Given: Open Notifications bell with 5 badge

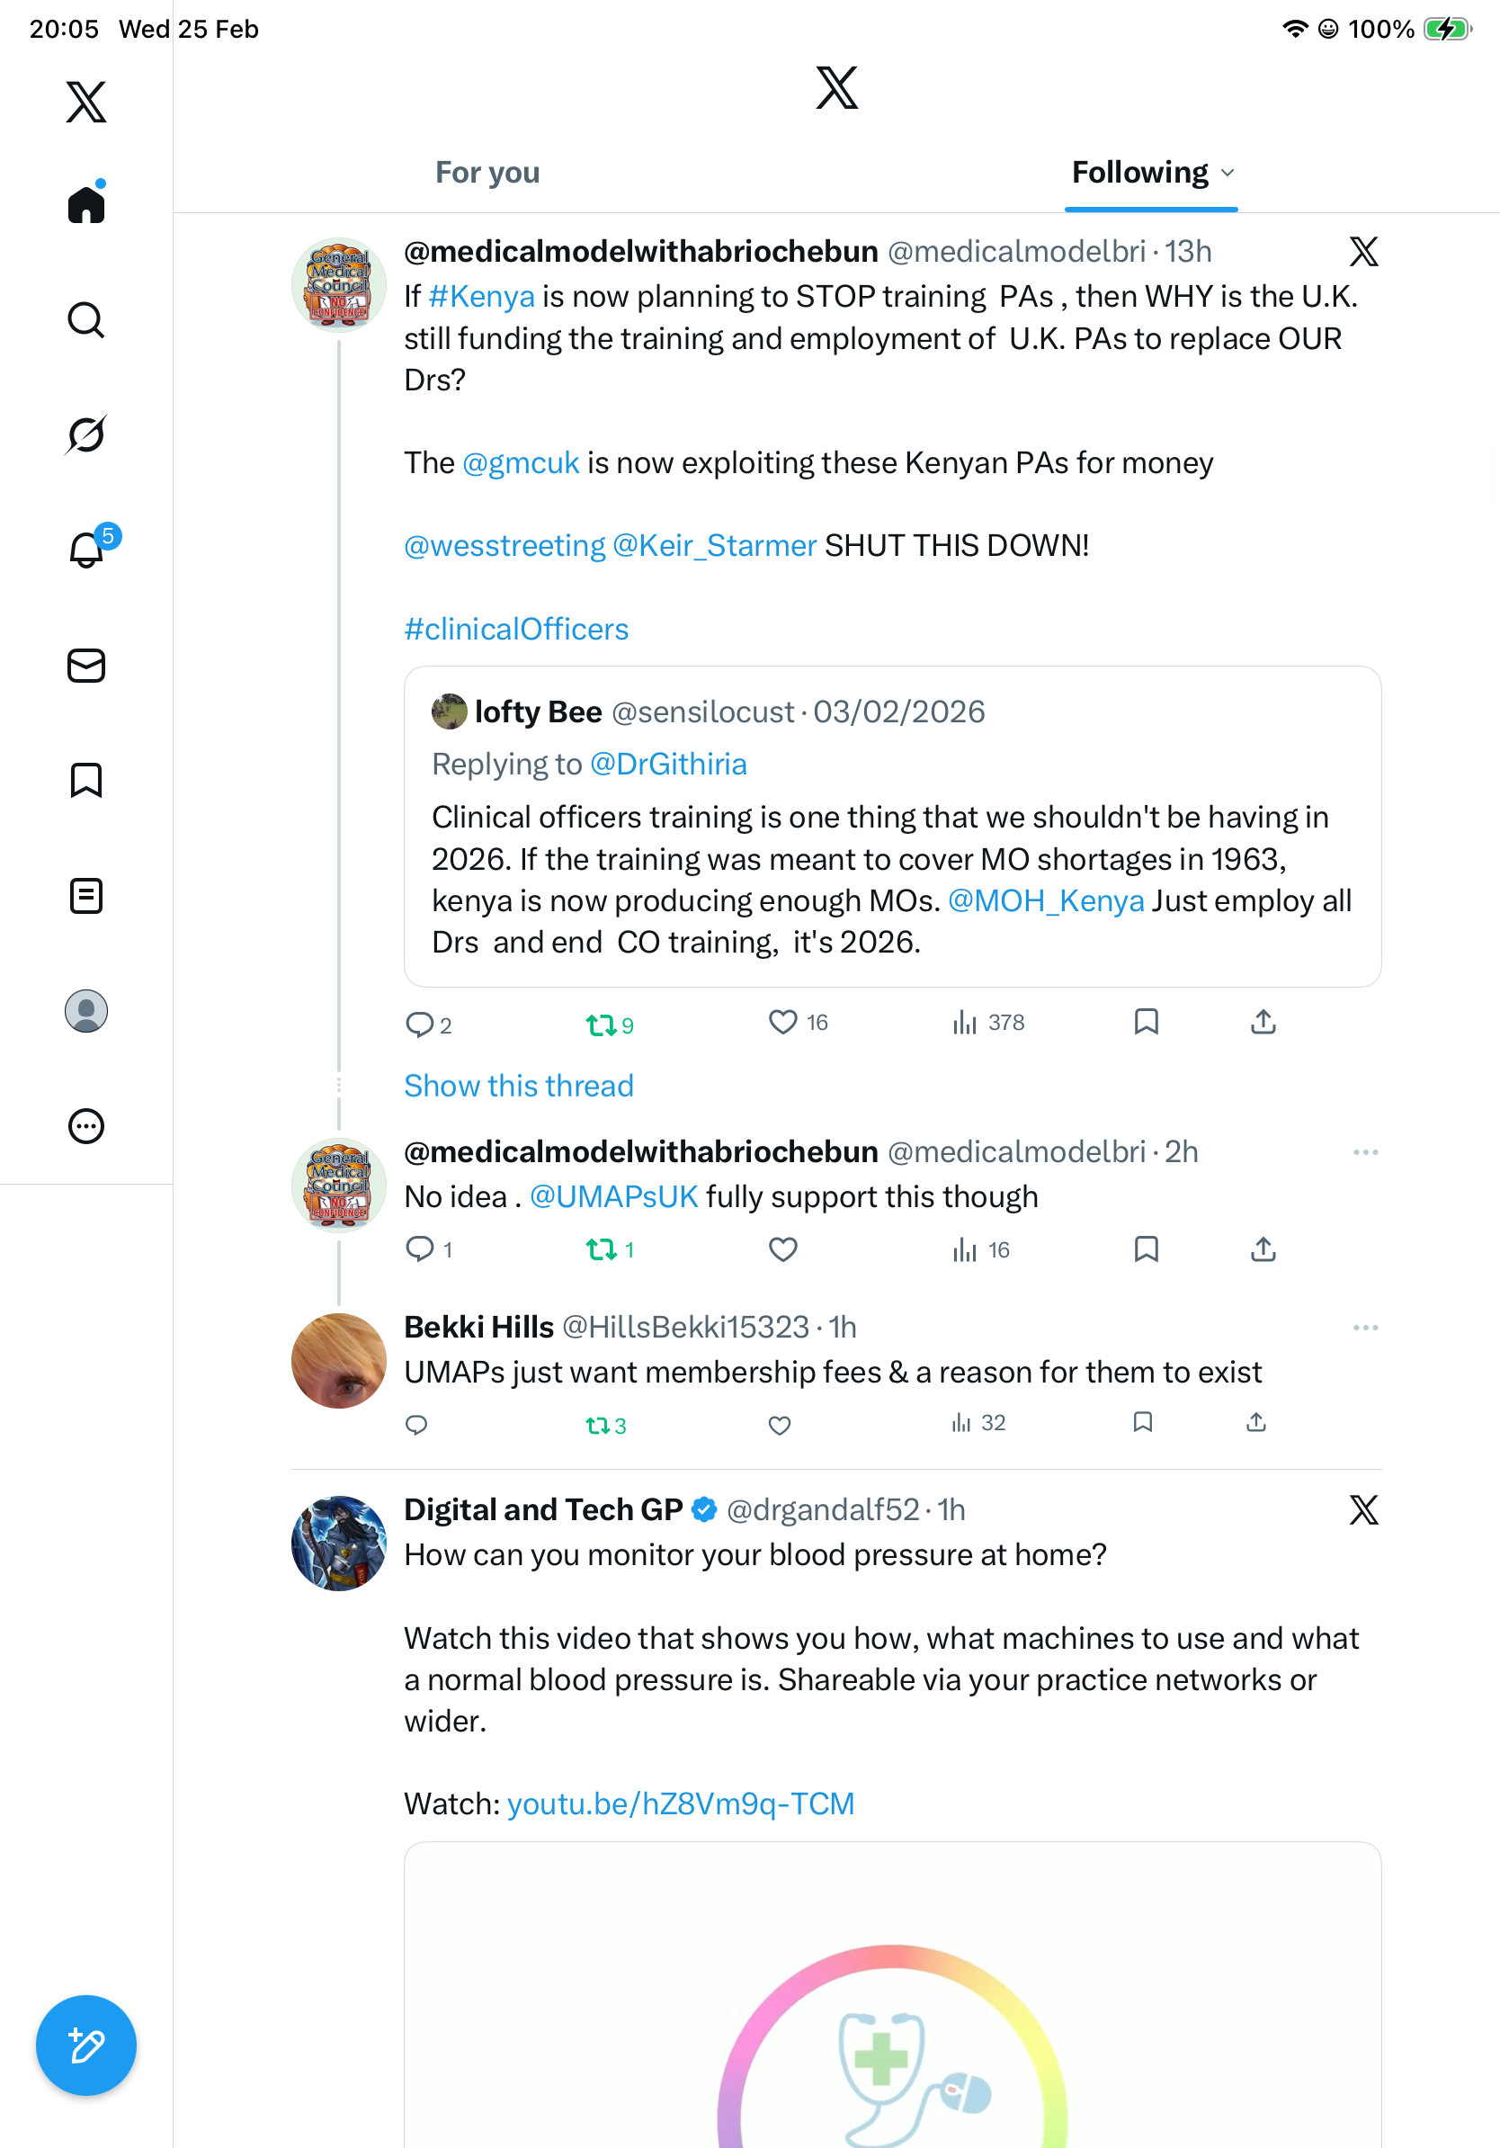Looking at the screenshot, I should click(86, 550).
